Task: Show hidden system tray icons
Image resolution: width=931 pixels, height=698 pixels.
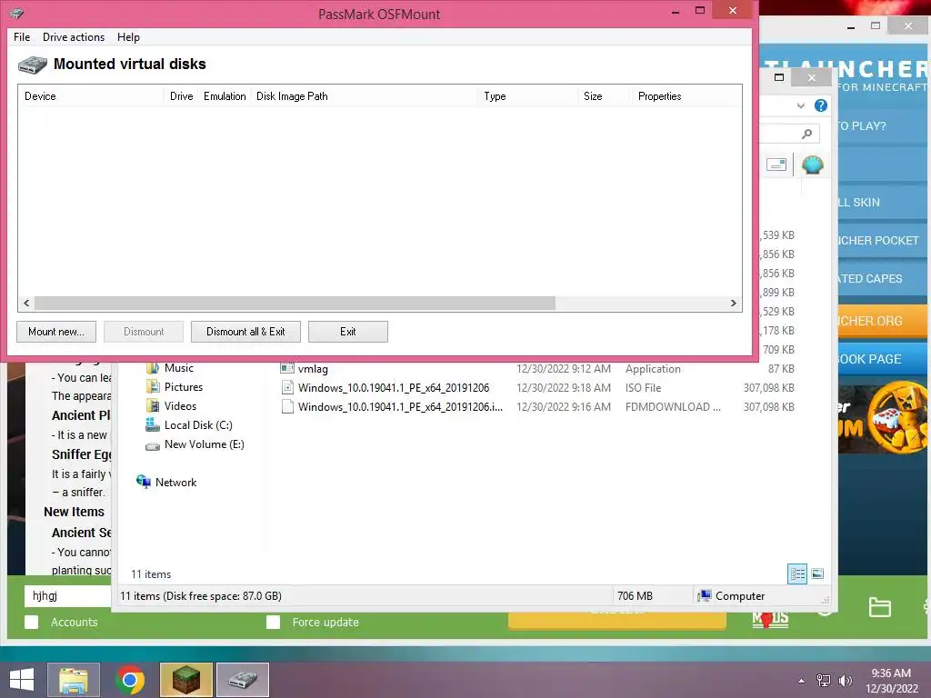Action: click(802, 681)
